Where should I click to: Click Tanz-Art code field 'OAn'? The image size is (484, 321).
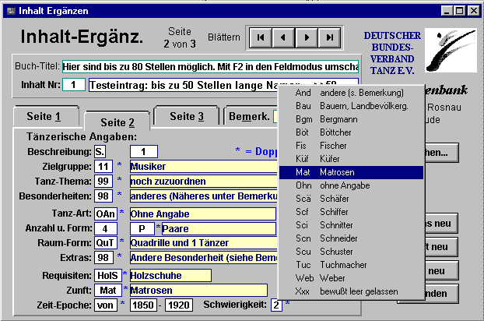pyautogui.click(x=106, y=213)
